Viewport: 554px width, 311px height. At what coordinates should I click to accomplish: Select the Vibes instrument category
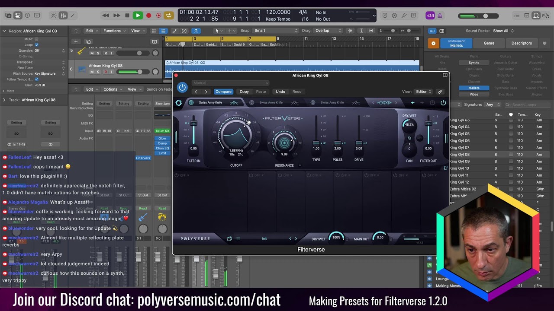click(x=474, y=94)
